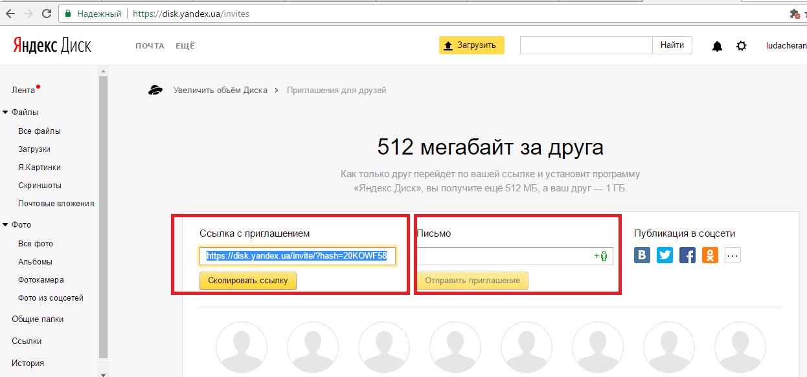
Task: Focus the address bar URL disk.yandex.ua/invites
Action: coord(191,13)
